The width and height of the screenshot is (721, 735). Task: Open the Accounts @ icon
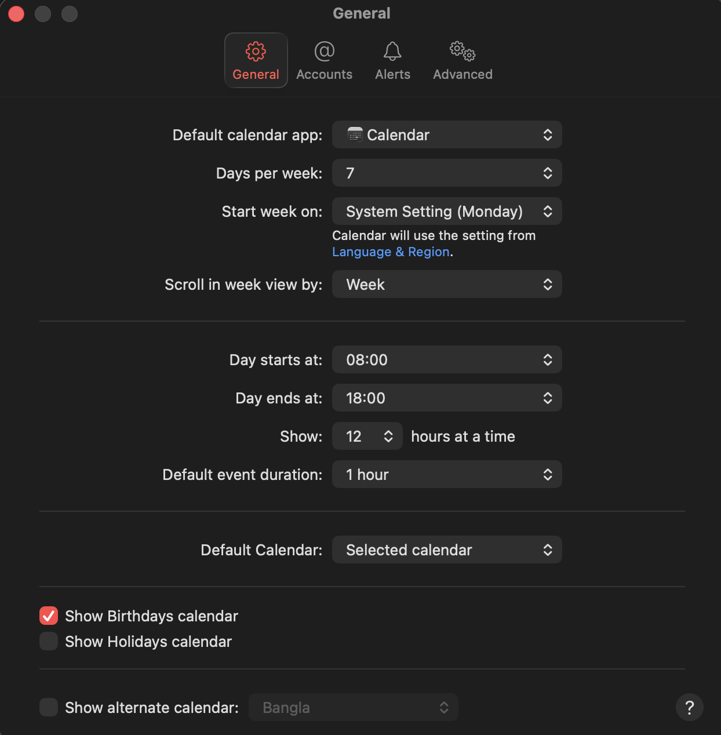click(324, 52)
